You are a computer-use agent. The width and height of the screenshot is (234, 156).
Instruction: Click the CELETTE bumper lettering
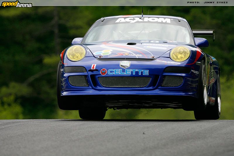[x=128, y=72]
